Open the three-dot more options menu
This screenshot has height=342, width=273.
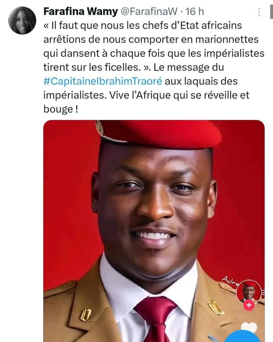(259, 12)
